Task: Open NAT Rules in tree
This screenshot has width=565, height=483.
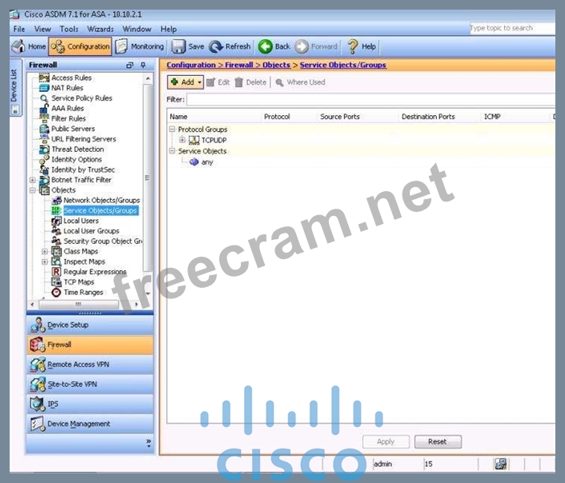Action: pos(67,88)
